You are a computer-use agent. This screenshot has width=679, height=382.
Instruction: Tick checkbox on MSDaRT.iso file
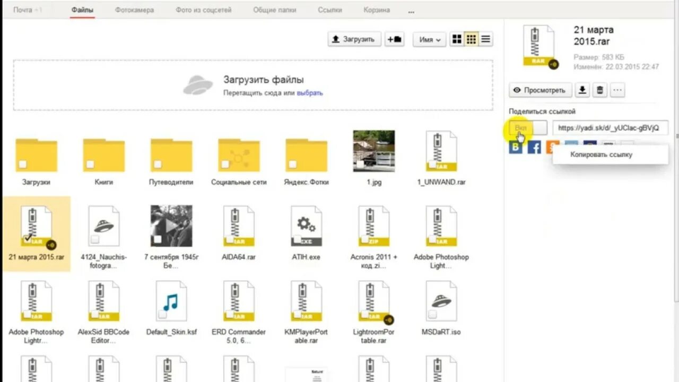point(432,315)
